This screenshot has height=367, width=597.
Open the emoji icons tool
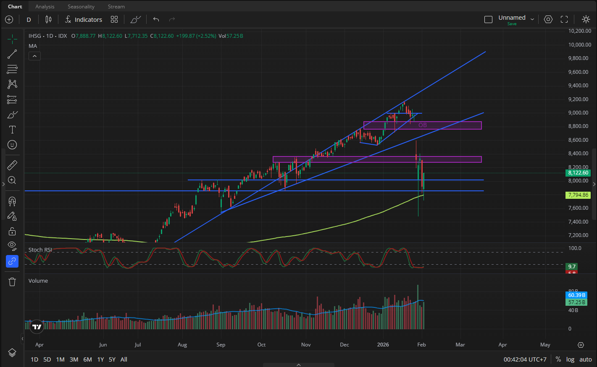[12, 145]
